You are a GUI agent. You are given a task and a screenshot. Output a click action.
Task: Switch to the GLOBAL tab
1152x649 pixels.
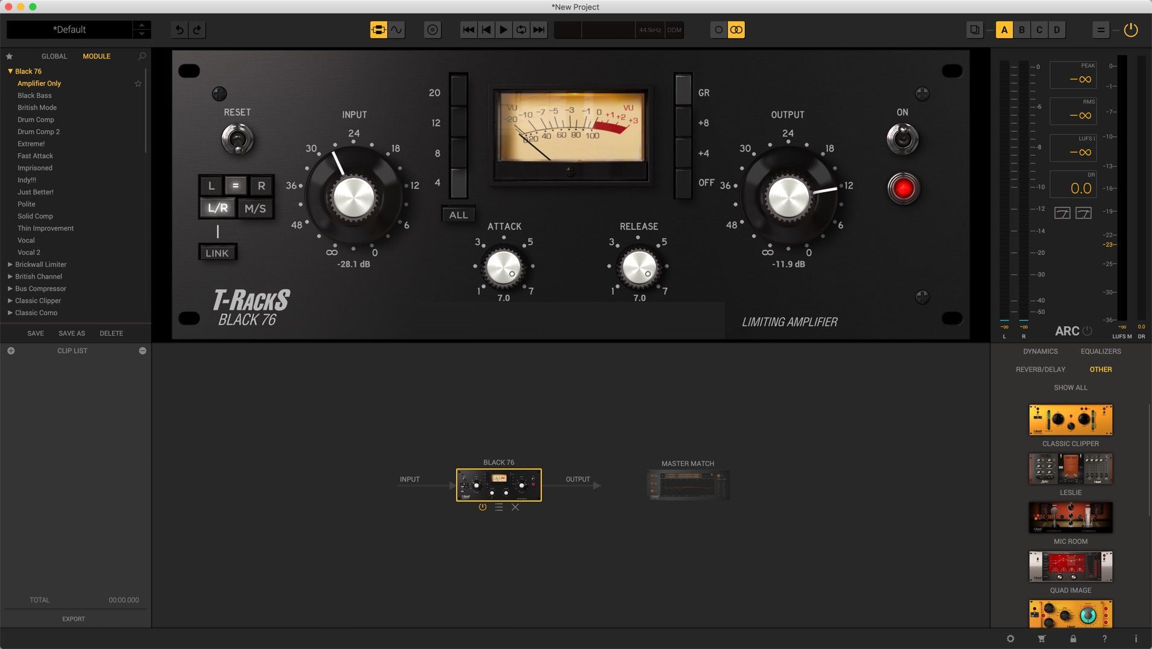(54, 56)
